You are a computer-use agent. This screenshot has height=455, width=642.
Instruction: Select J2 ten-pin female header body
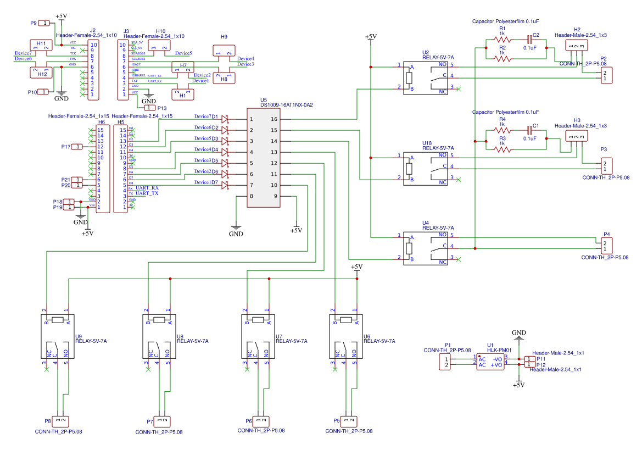click(94, 70)
